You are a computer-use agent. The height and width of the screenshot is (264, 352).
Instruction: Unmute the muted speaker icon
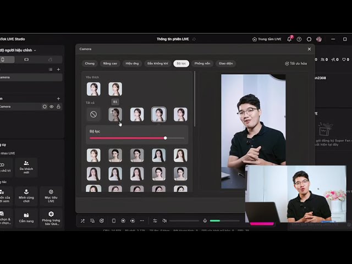[164, 221]
